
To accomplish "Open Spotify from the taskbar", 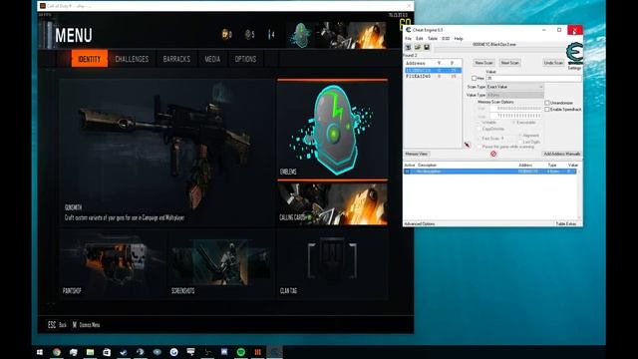I will [x=241, y=352].
